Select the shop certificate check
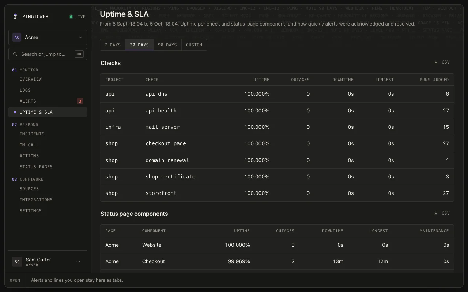 pyautogui.click(x=277, y=177)
